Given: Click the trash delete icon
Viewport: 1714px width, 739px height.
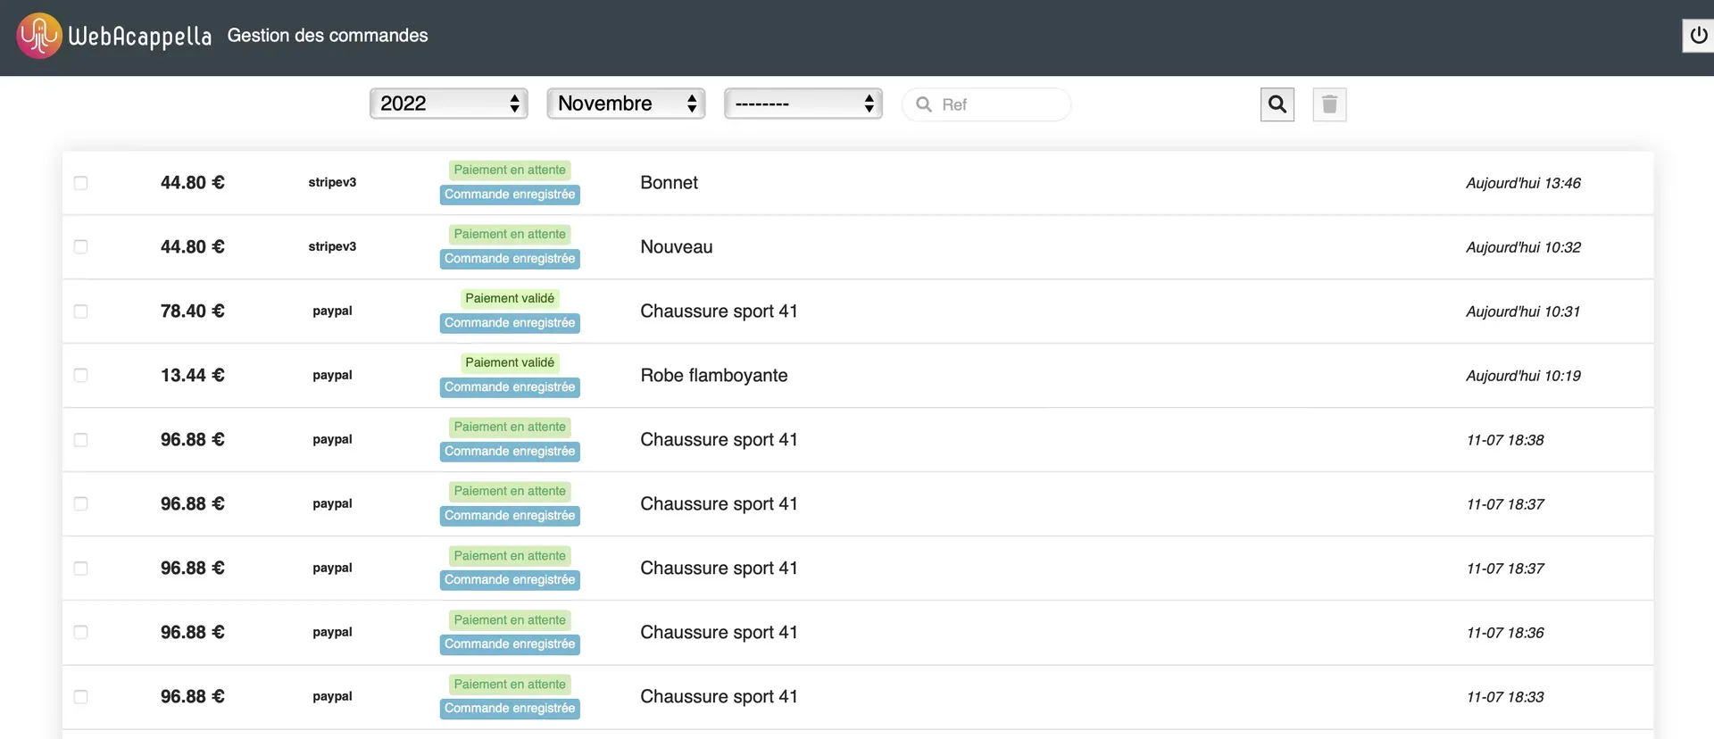Looking at the screenshot, I should (1328, 104).
